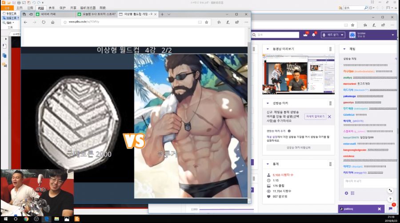Open chat settings gear

[346, 193]
